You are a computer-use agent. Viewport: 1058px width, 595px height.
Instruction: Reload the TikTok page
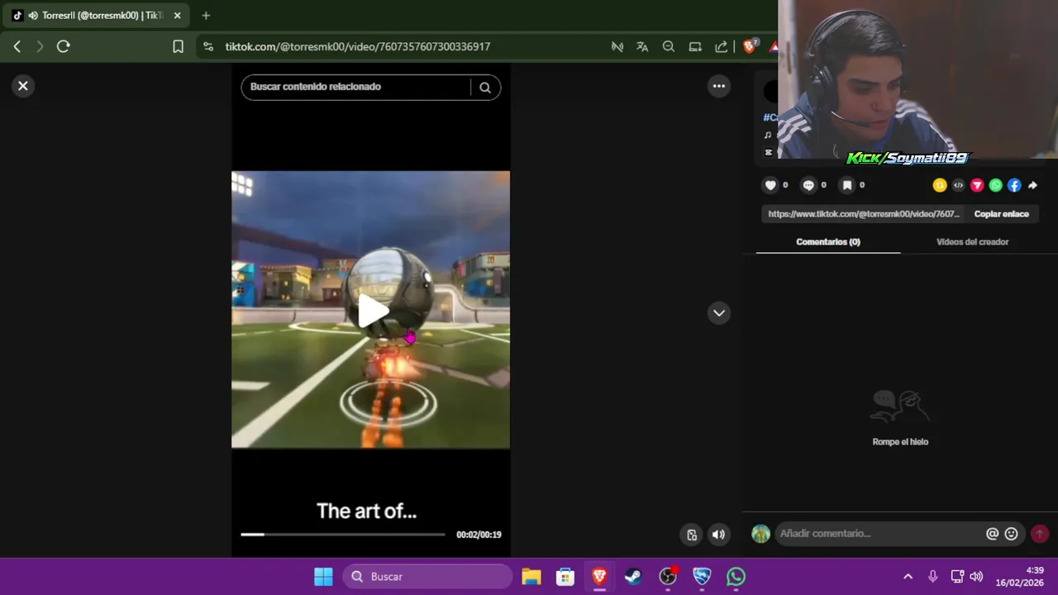[x=63, y=46]
